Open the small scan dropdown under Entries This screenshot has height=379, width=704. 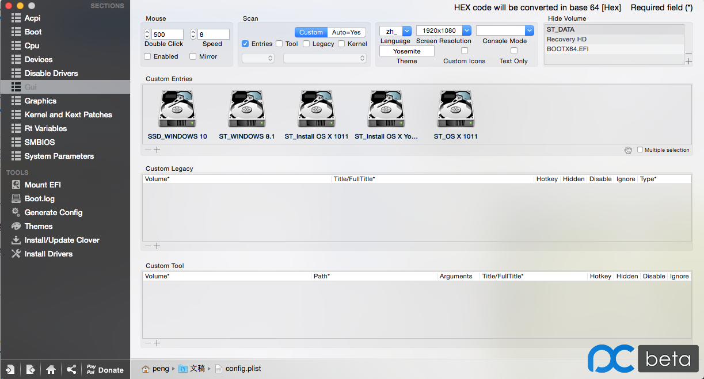tap(258, 58)
